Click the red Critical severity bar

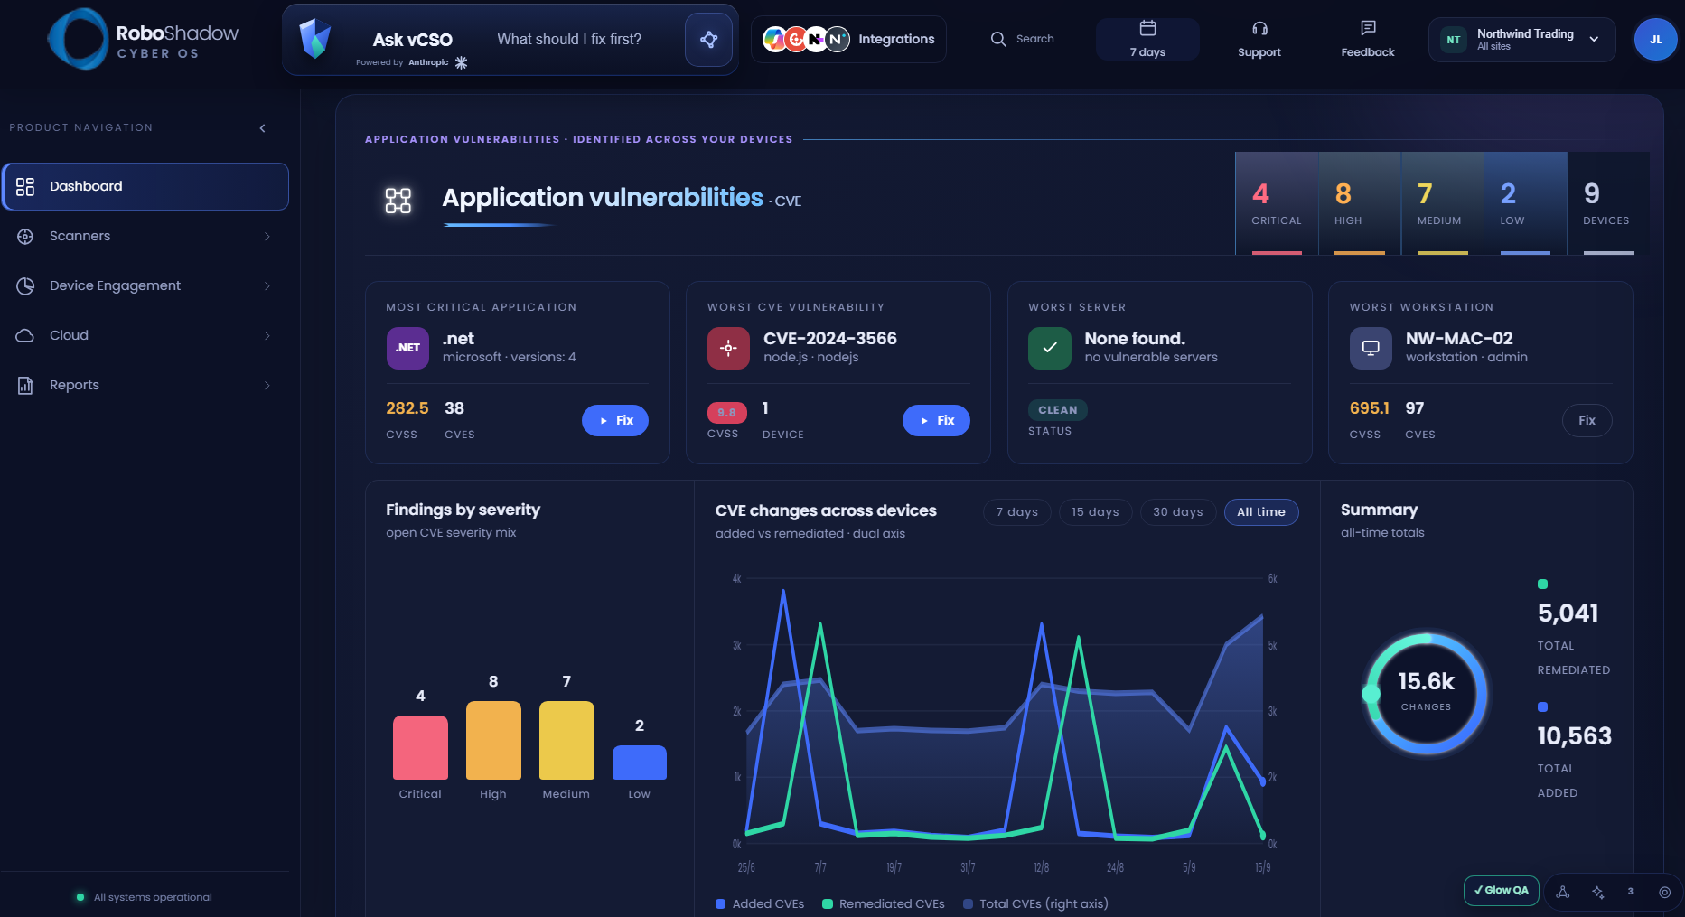point(420,748)
